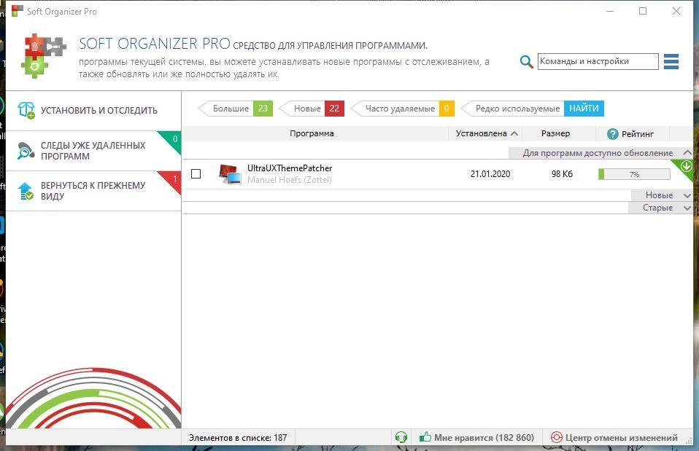Click the install date 21.01.2020
This screenshot has width=699, height=451.
(x=490, y=174)
